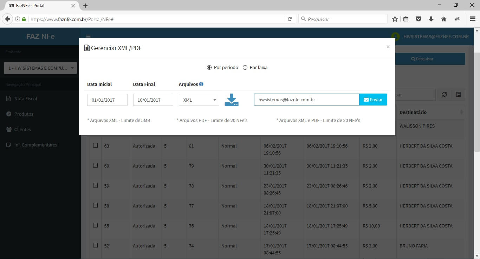Click the FAZ NFe logo link
Screen dimensions: 480x259
coord(40,36)
